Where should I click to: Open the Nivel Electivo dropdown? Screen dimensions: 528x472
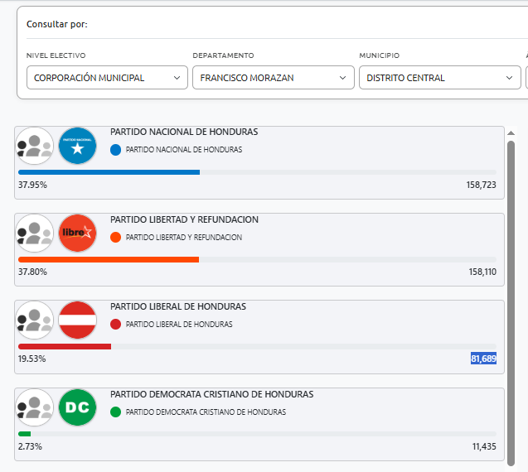click(106, 78)
